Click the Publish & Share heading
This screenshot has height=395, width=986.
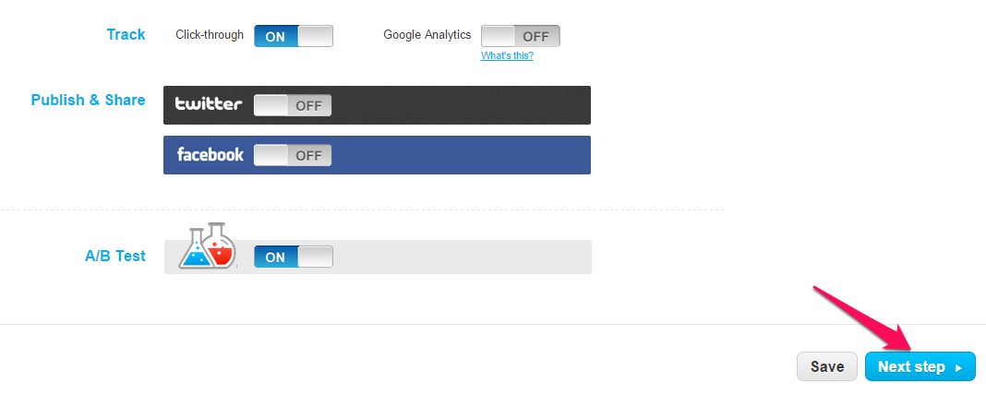tap(88, 100)
